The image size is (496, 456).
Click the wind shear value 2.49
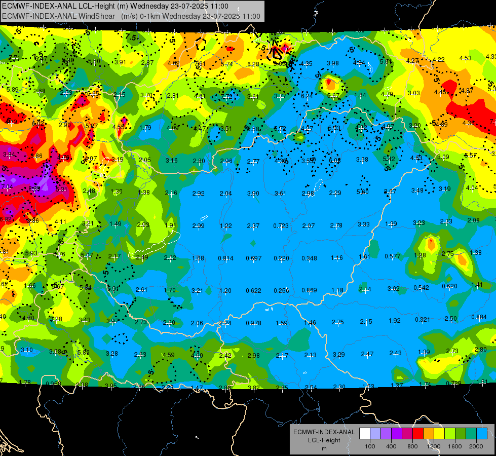(142, 257)
